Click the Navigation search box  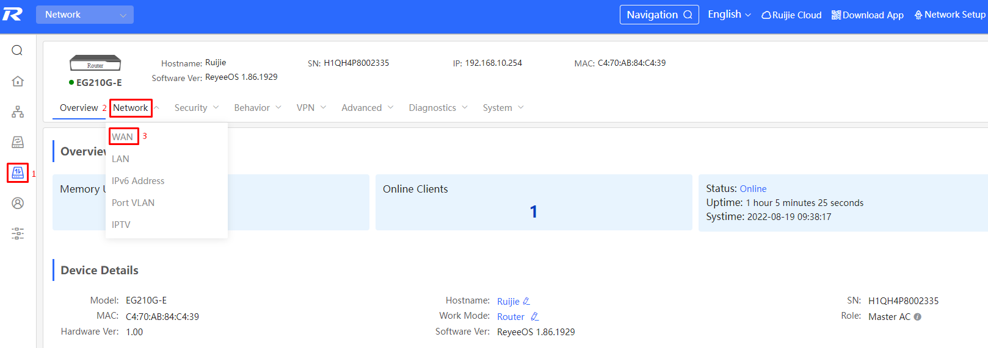coord(659,15)
